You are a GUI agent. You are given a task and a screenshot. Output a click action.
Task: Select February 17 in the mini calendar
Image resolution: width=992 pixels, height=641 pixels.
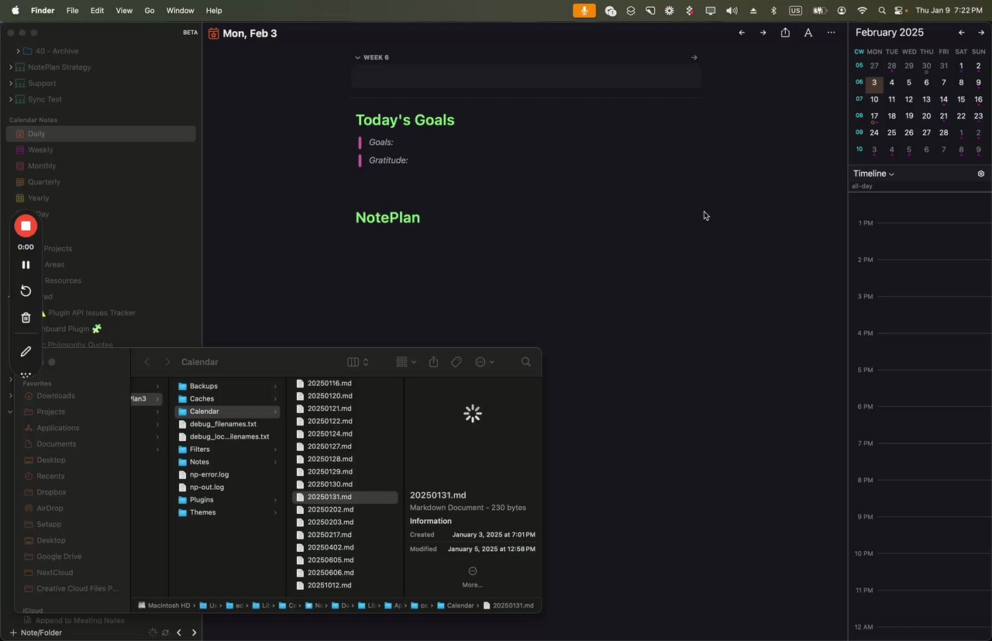[874, 116]
